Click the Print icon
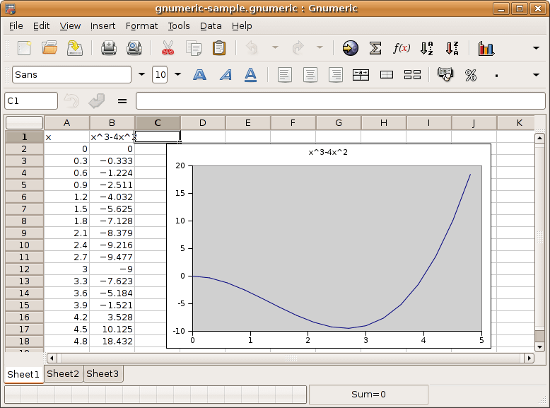The width and height of the screenshot is (550, 408). coord(108,48)
